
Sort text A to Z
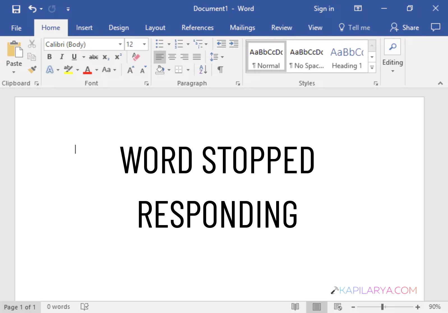(203, 69)
